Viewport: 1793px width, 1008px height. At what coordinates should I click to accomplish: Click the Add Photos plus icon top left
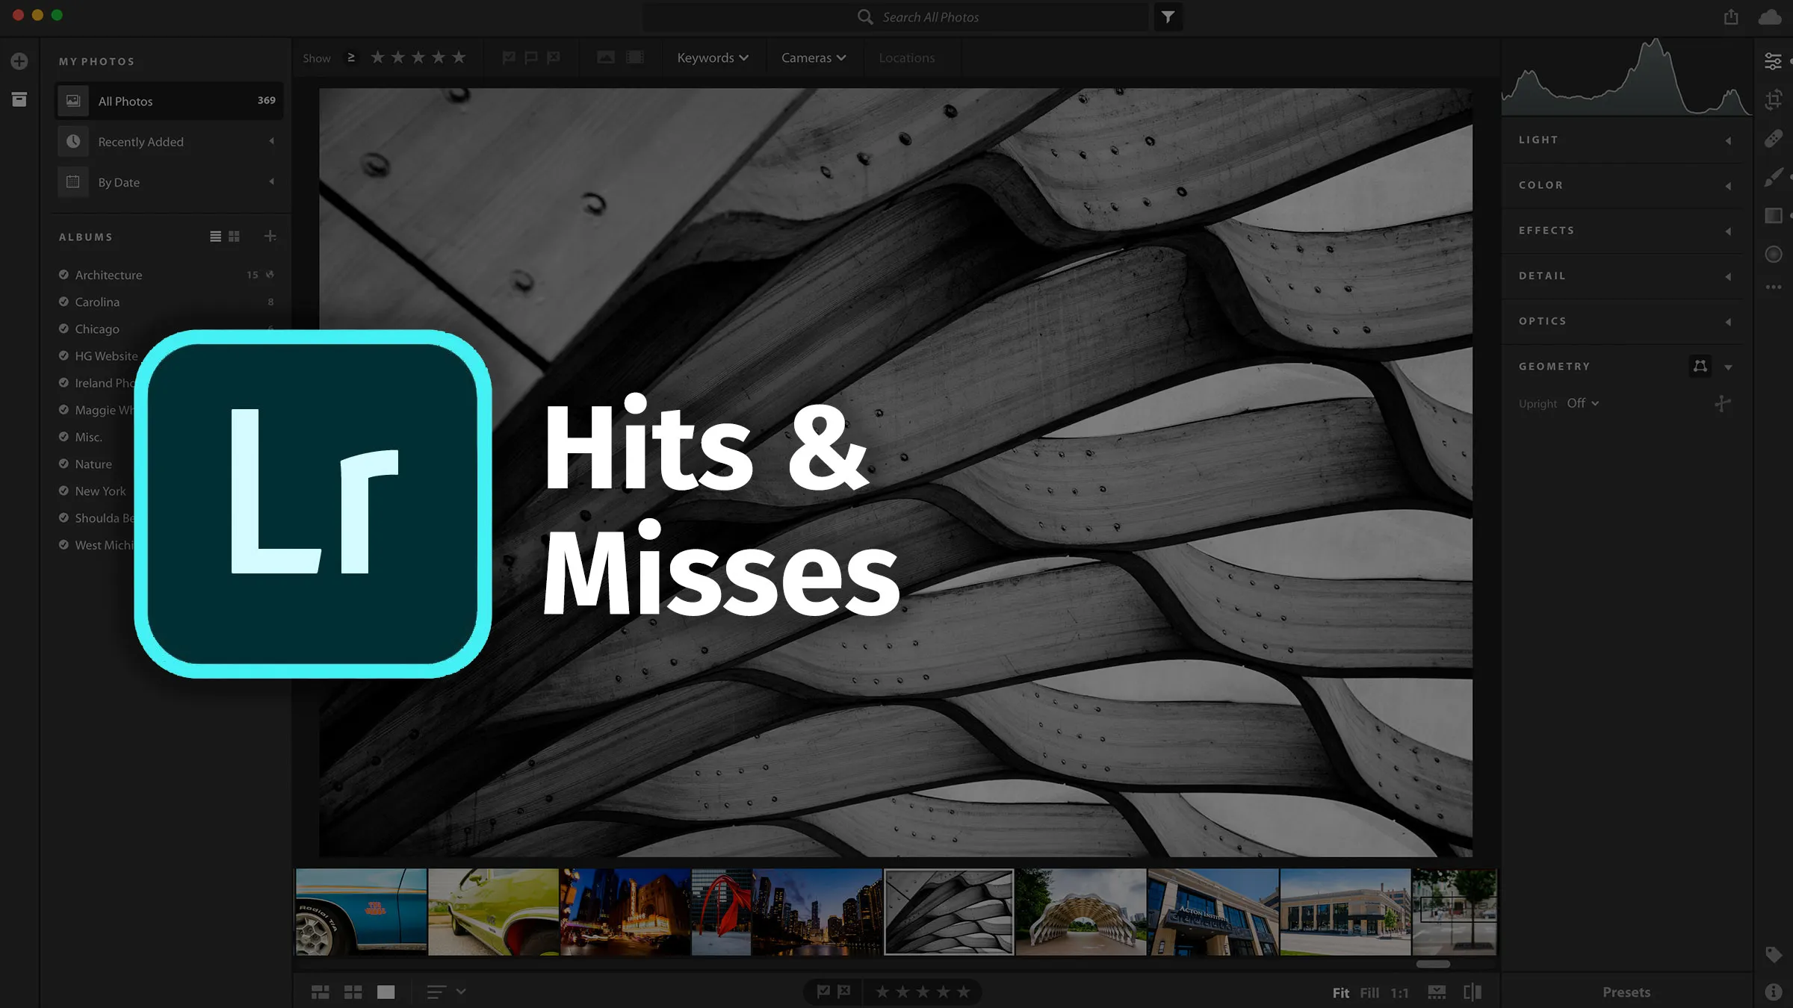(18, 61)
